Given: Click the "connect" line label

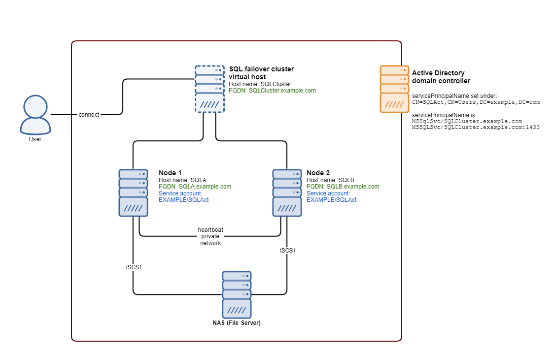Looking at the screenshot, I should pyautogui.click(x=89, y=115).
